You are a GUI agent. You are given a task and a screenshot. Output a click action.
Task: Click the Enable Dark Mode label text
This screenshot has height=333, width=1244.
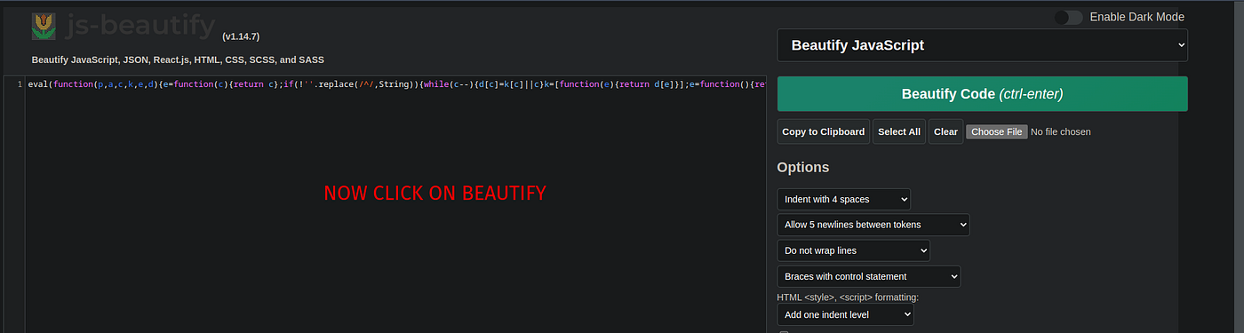tap(1136, 17)
